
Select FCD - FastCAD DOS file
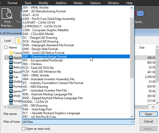pos(76,68)
